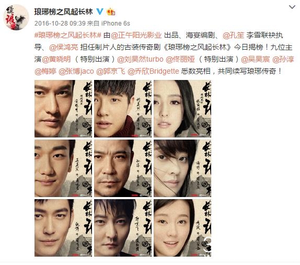Open the first poster thumbnail in top row
Screen dimensions: 300x265
pyautogui.click(x=63, y=109)
